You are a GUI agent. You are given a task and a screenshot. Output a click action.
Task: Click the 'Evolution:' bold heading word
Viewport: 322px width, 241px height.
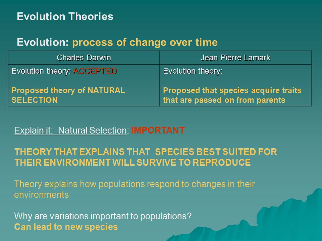[43, 42]
